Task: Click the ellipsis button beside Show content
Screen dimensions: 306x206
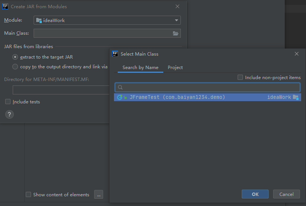Action: coord(98,194)
